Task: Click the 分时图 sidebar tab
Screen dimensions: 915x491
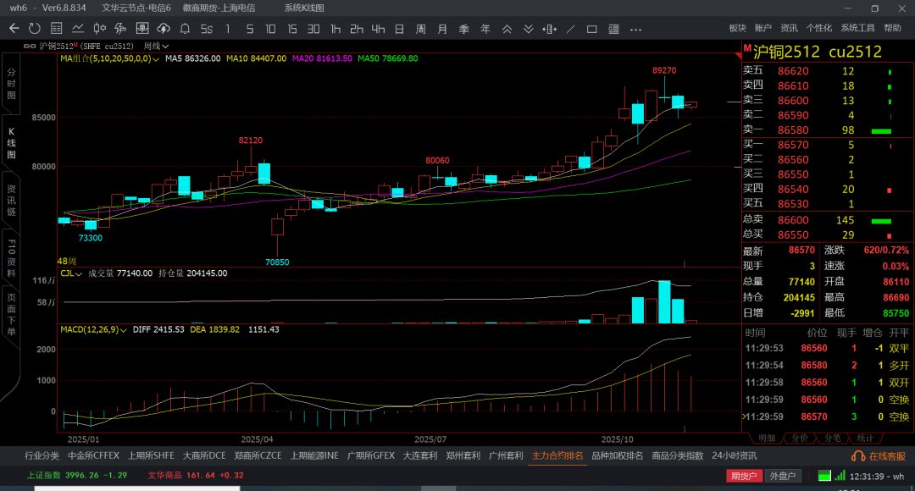Action: coord(11,85)
